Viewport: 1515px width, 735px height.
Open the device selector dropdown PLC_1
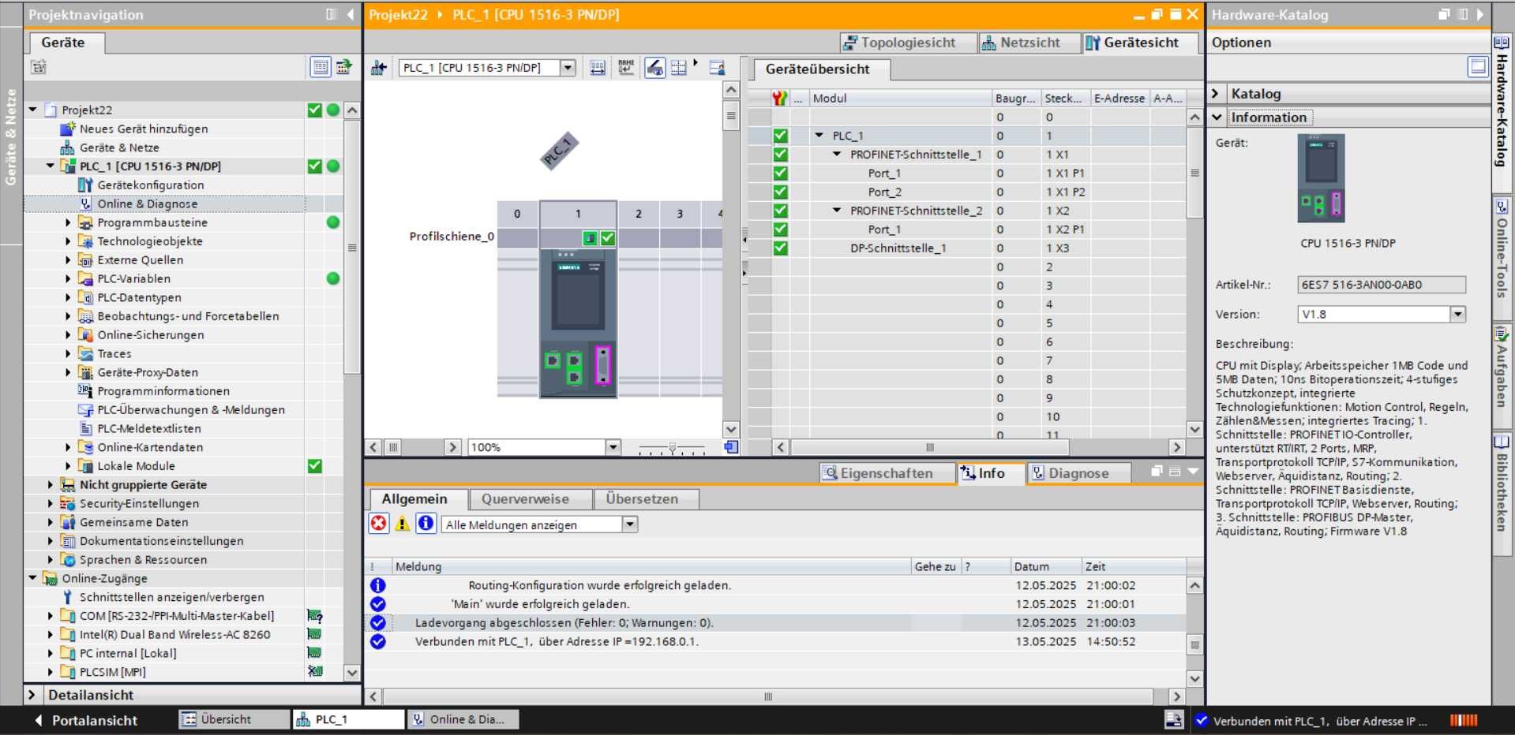pos(568,68)
